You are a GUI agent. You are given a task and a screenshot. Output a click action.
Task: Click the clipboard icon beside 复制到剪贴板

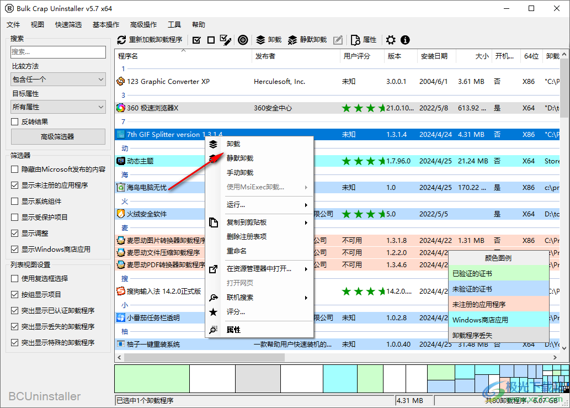(x=214, y=222)
